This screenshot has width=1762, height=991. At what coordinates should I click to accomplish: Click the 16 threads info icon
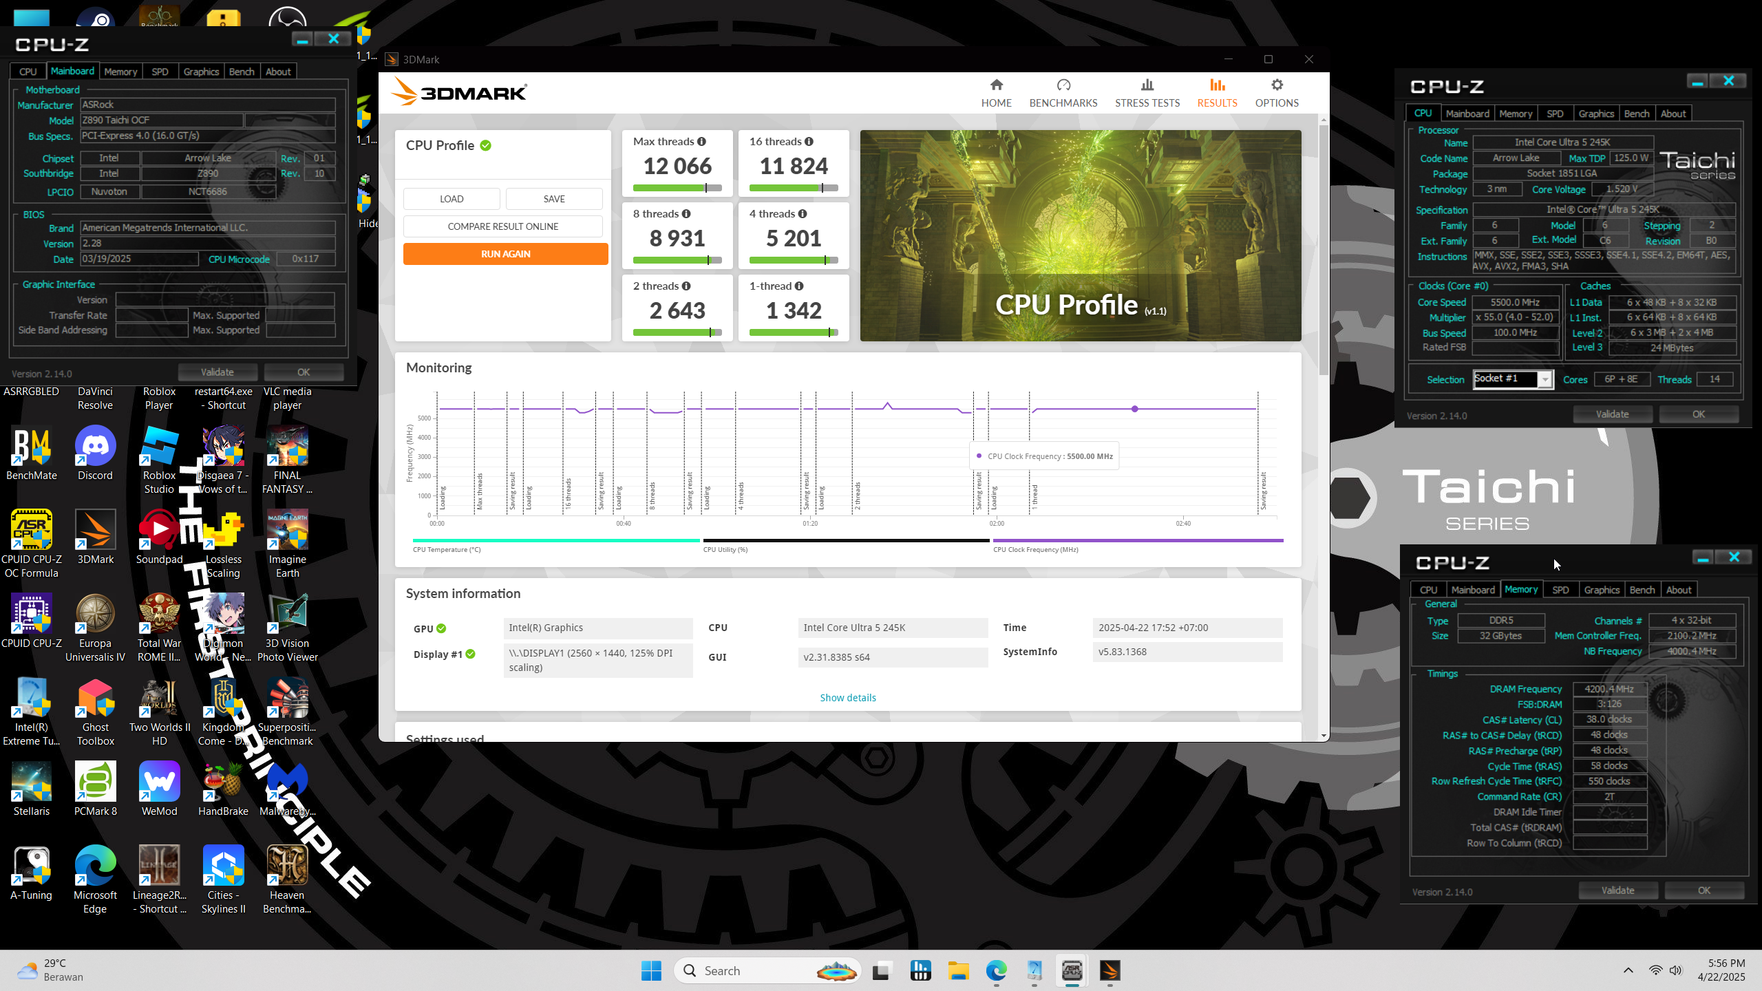point(809,142)
